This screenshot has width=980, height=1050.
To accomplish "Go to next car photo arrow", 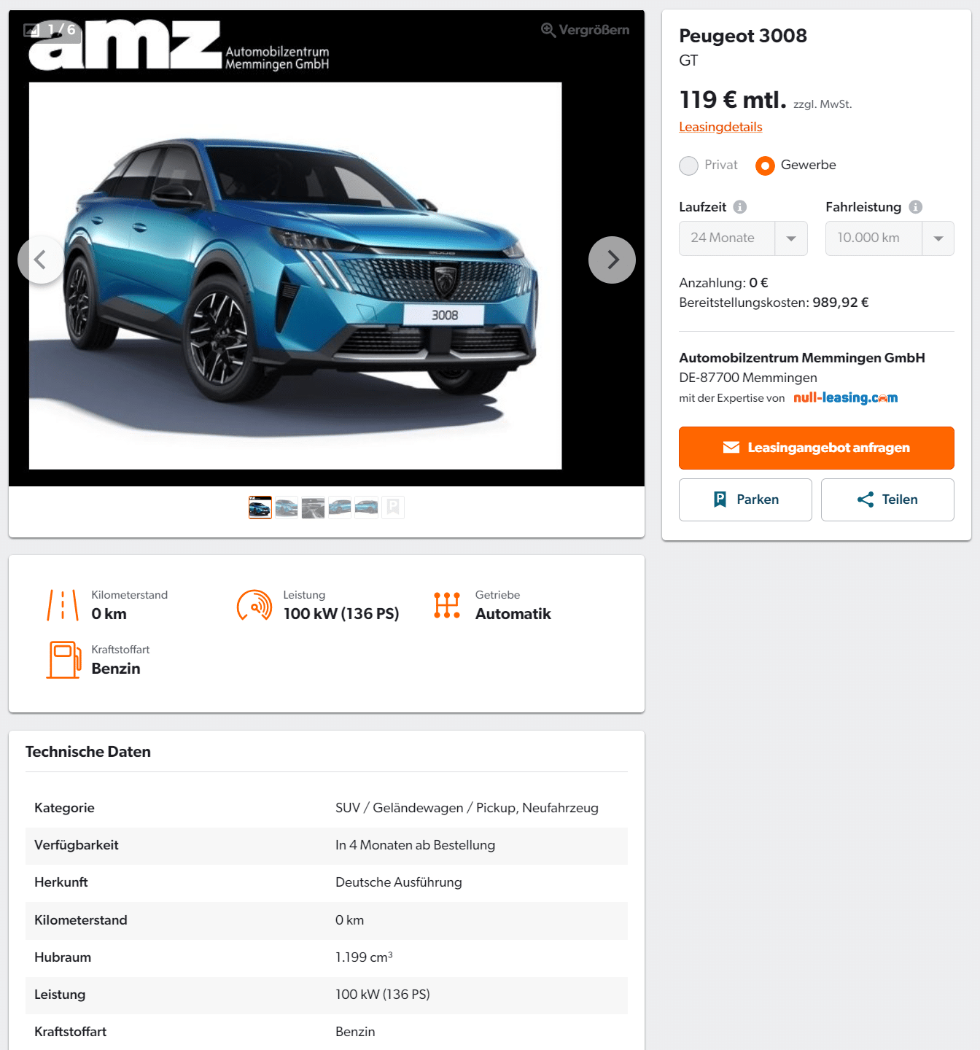I will point(612,260).
